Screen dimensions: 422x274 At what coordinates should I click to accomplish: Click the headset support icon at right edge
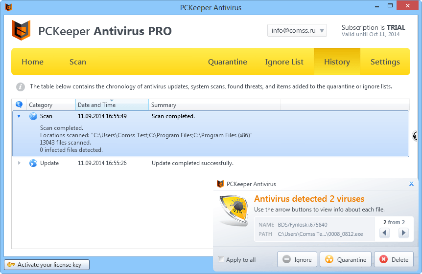point(415,136)
